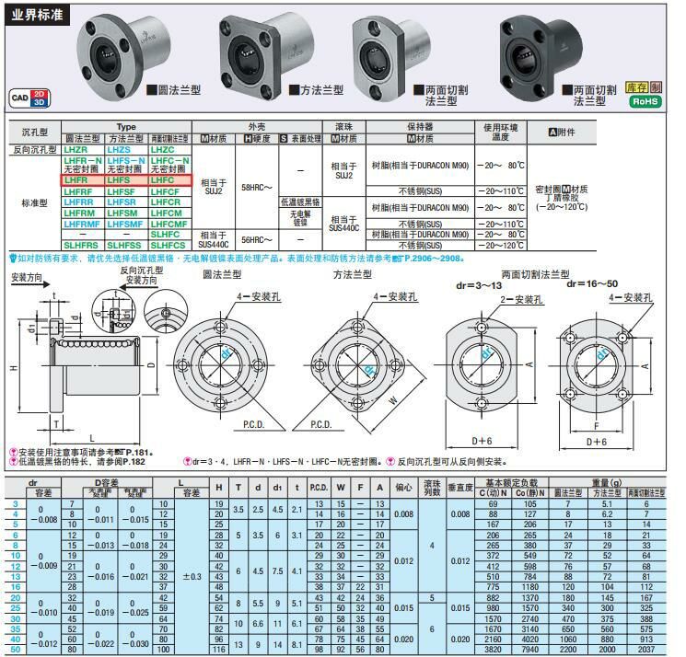
Task: Select model LHFRMF in the Type table
Action: coord(82,225)
